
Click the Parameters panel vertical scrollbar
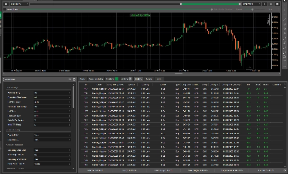(x=73, y=97)
